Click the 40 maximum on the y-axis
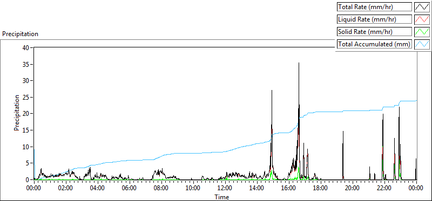This screenshot has height=201, width=432. [26, 47]
